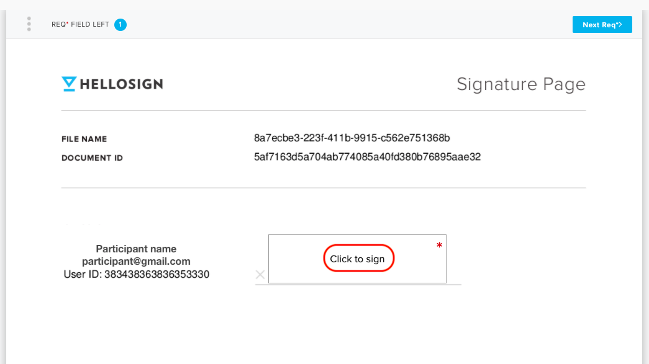Select the DOCUMENT ID label

pos(92,158)
